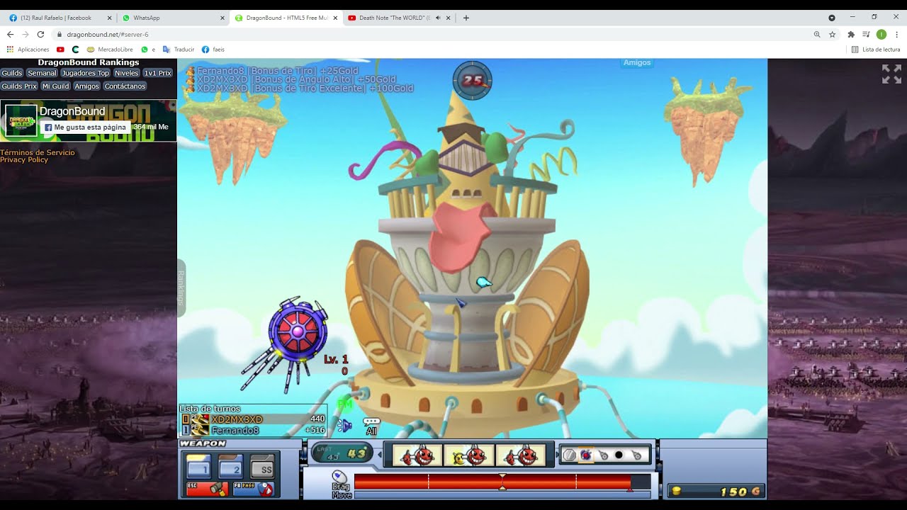This screenshot has height=510, width=907.
Task: Expand the Rankings side tab
Action: point(181,288)
